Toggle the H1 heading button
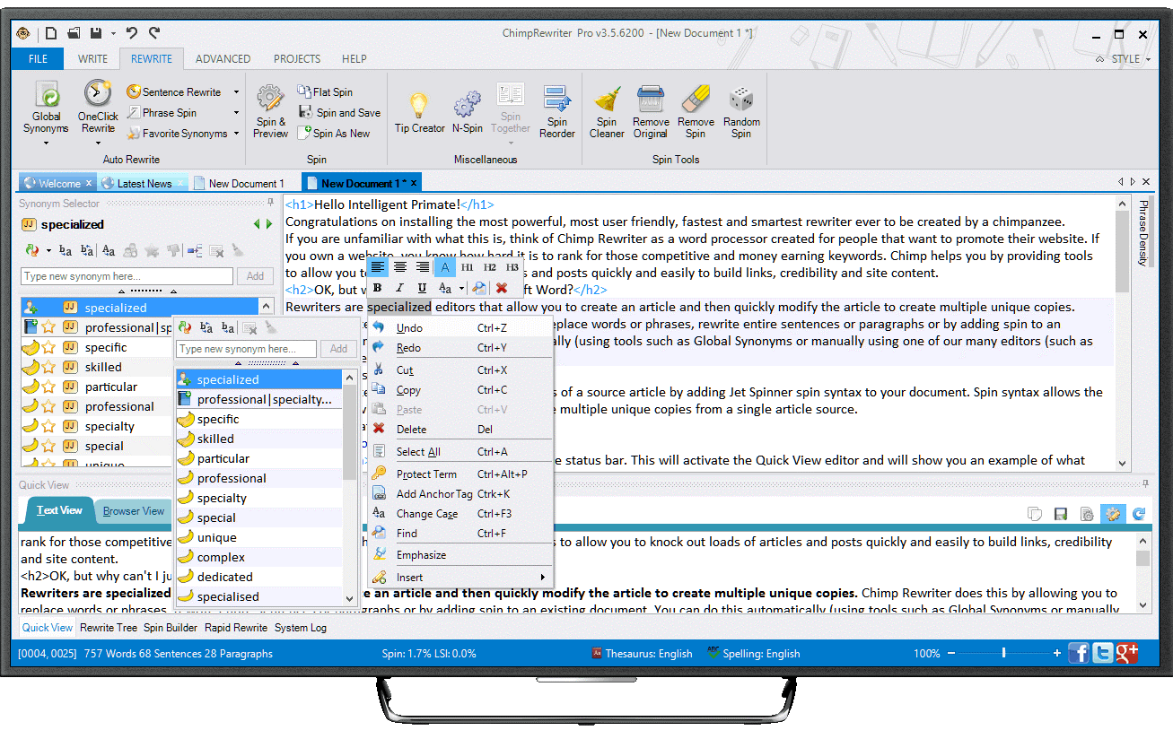Image resolution: width=1173 pixels, height=739 pixels. (468, 267)
